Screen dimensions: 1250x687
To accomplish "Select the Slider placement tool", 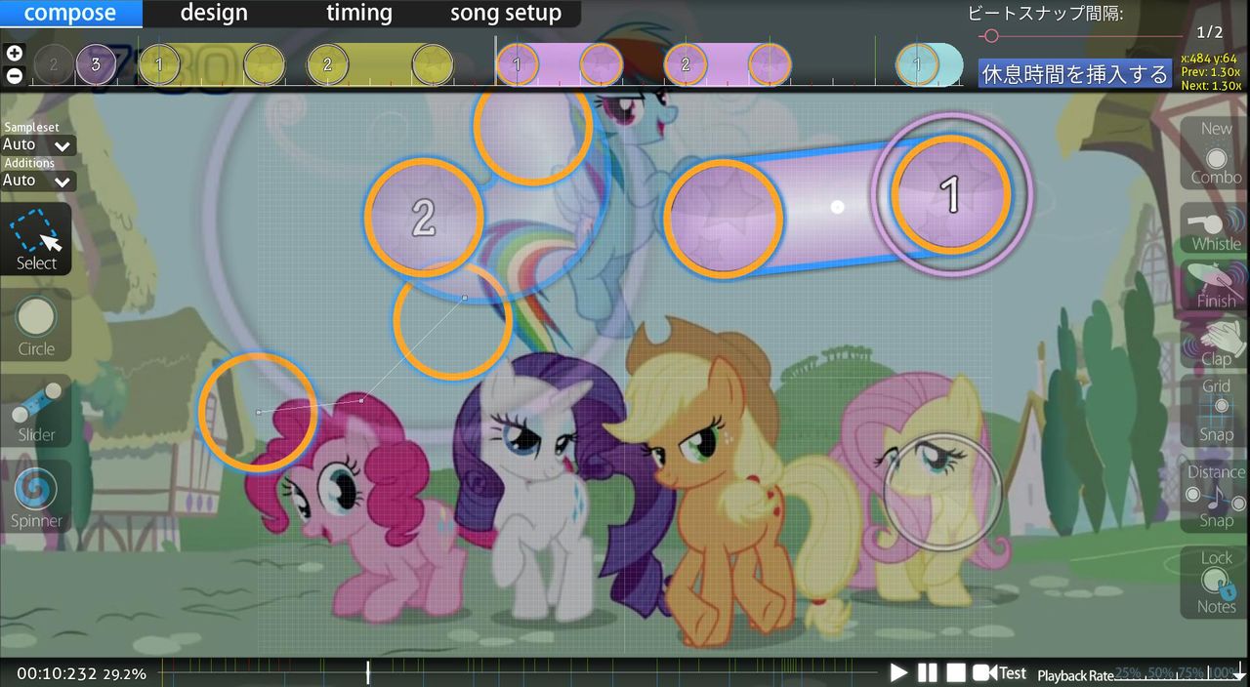I will point(35,410).
